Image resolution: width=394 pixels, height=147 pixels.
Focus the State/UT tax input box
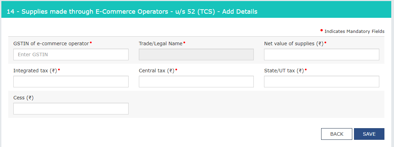[x=321, y=82]
